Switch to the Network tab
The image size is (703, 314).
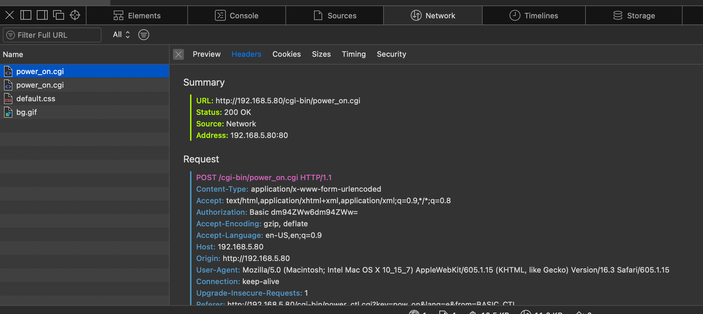(433, 16)
